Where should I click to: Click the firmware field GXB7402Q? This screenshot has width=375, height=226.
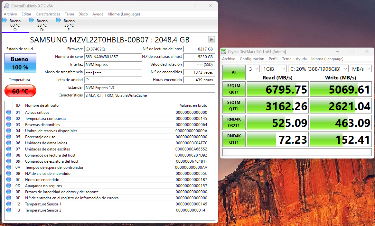pos(113,49)
